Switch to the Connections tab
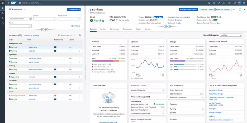This screenshot has height=123, width=247. pos(115,29)
